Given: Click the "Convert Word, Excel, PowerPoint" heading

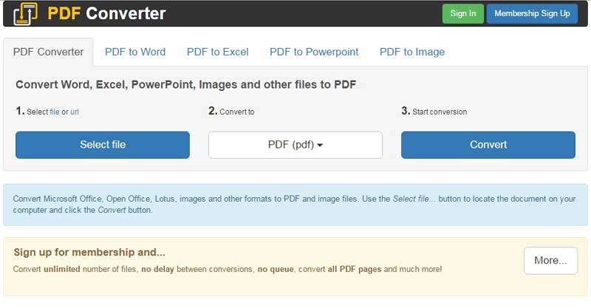Looking at the screenshot, I should [x=185, y=84].
